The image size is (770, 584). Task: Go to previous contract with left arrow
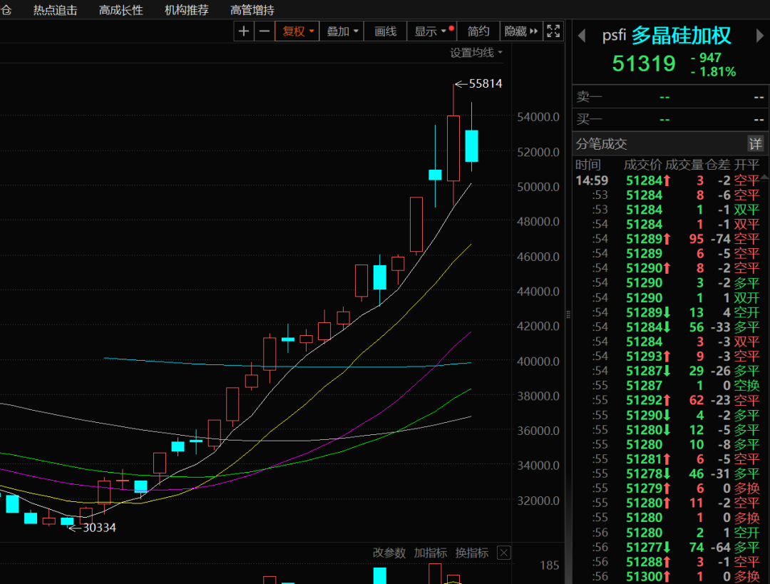click(582, 36)
